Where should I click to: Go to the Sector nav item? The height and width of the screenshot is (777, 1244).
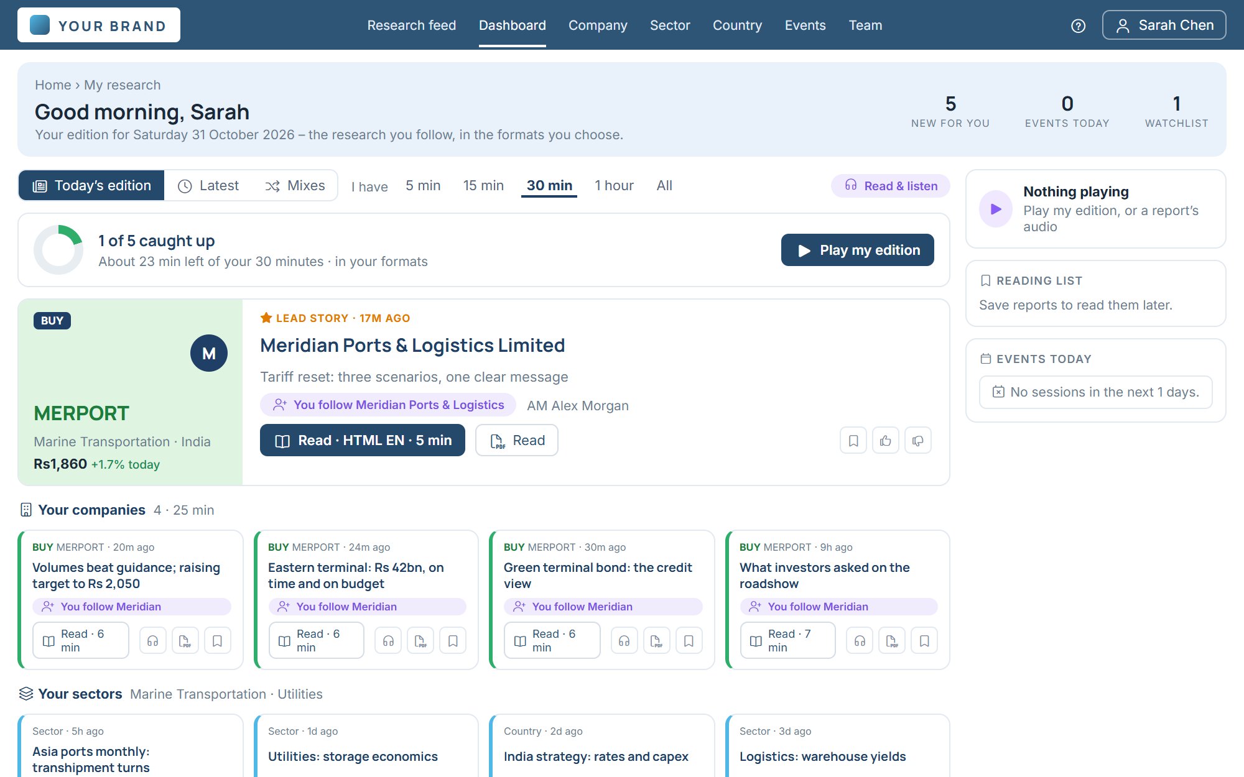click(670, 25)
